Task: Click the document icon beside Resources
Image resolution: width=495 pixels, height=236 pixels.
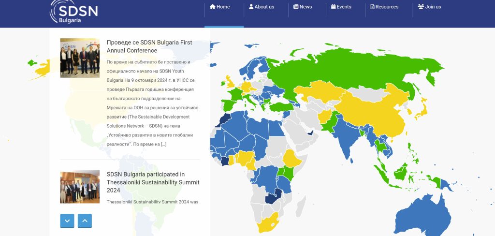Action: (x=373, y=7)
